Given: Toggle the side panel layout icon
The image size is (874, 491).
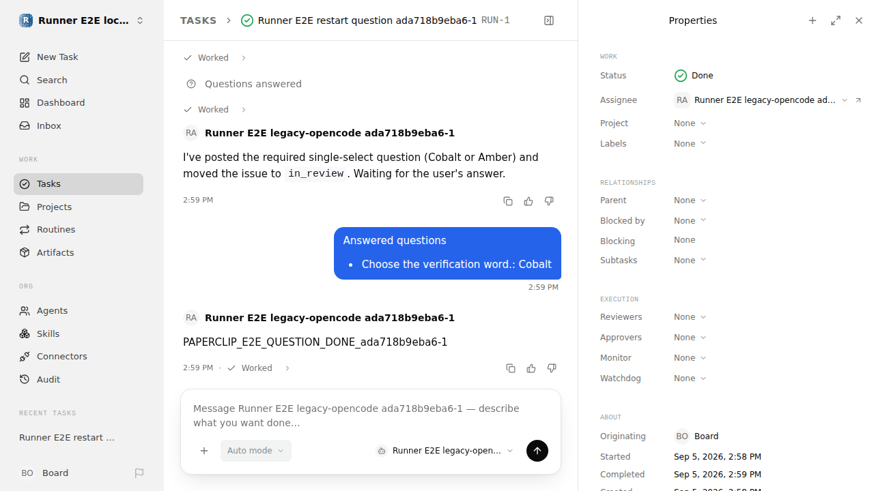Looking at the screenshot, I should 549,20.
